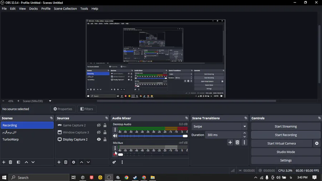Open Virtual Camera settings gear
The height and width of the screenshot is (181, 322).
point(317,143)
